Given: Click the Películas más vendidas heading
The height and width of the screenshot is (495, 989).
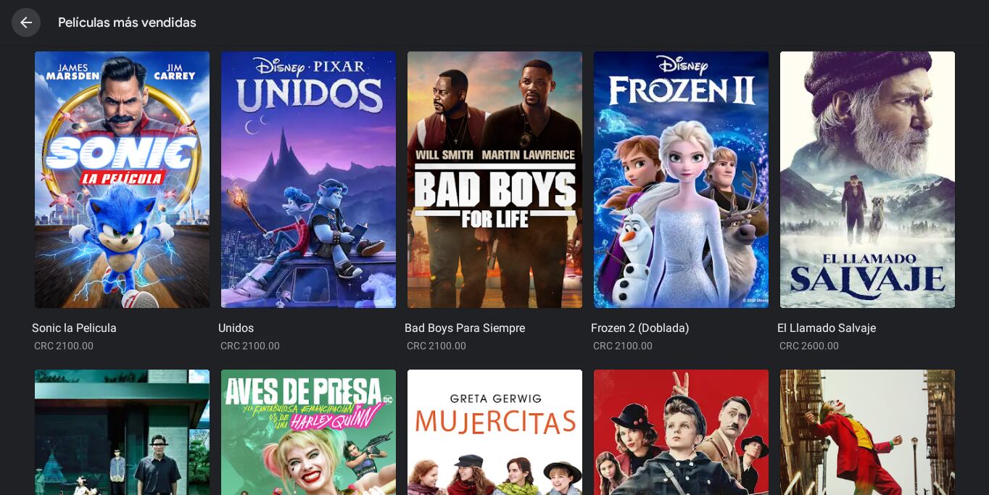Looking at the screenshot, I should click(127, 22).
